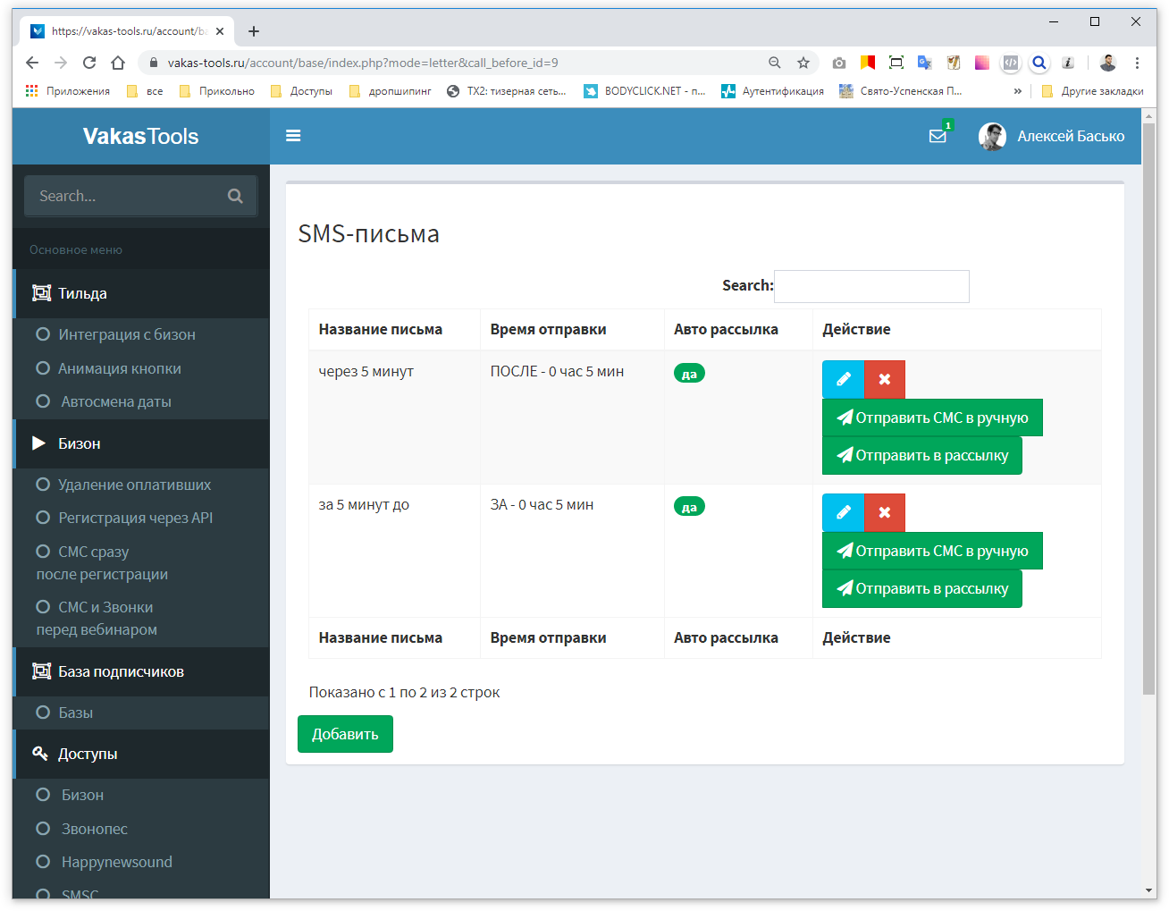This screenshot has height=911, width=1169.
Task: Open the mail notifications envelope icon
Action: click(x=938, y=136)
